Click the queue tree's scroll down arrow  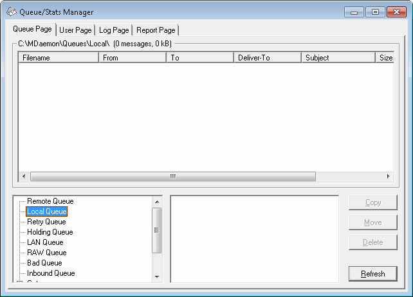[x=157, y=276]
